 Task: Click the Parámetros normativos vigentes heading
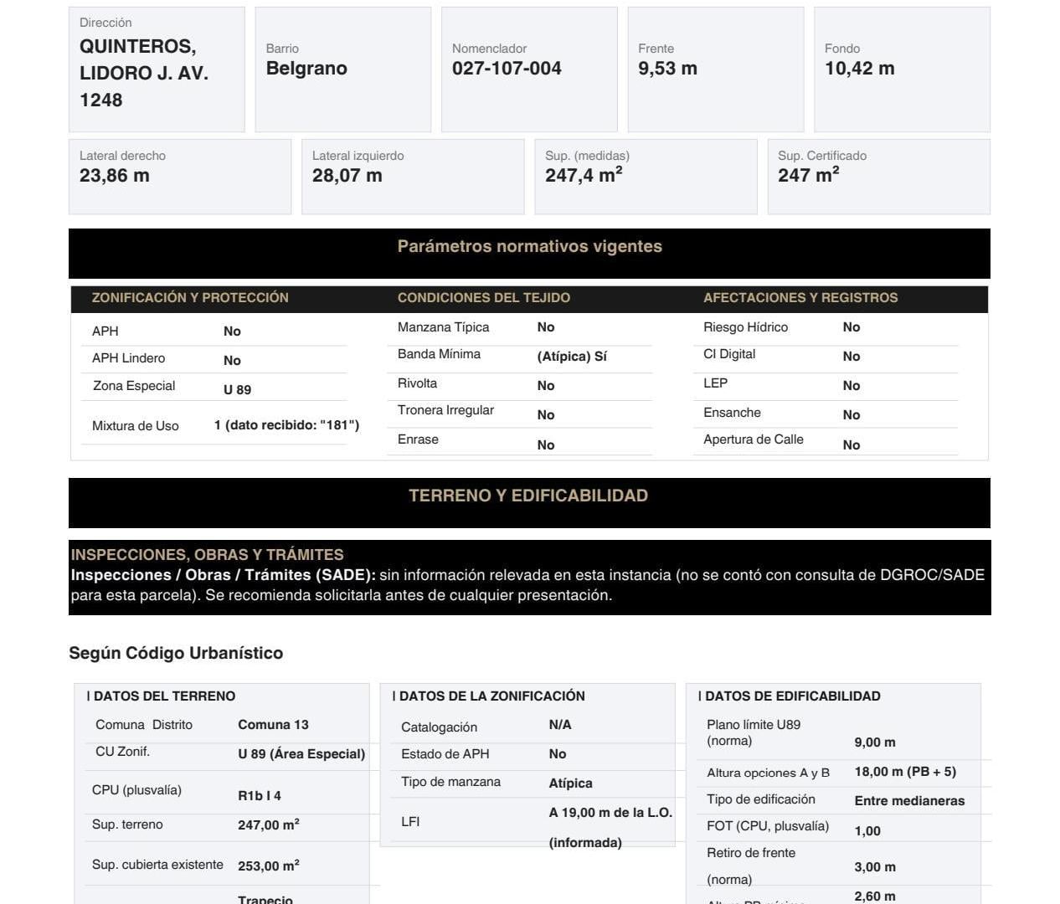point(529,246)
